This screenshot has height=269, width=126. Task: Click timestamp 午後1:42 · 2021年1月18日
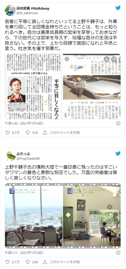pyautogui.click(x=24, y=123)
